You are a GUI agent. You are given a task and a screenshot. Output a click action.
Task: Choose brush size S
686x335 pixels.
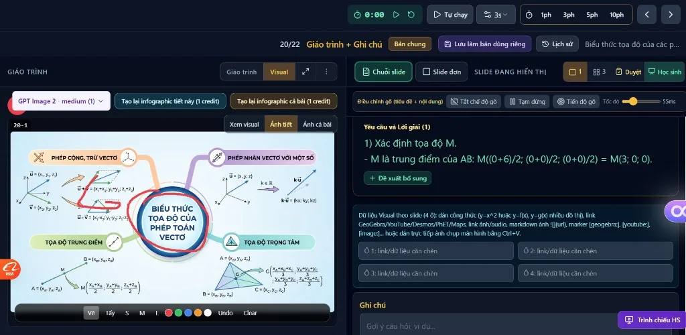coord(127,313)
